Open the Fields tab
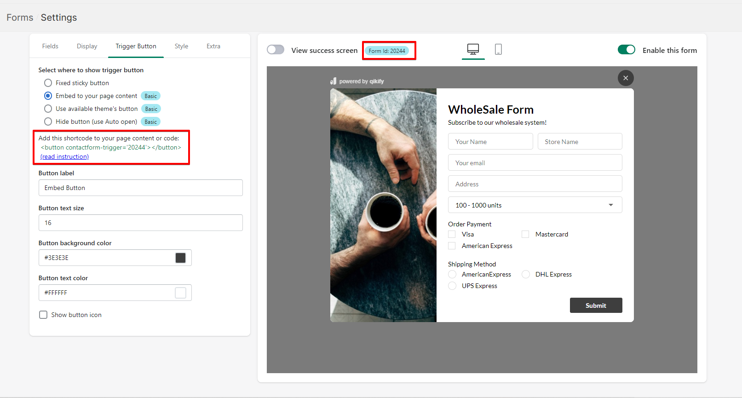This screenshot has height=398, width=742. (50, 46)
